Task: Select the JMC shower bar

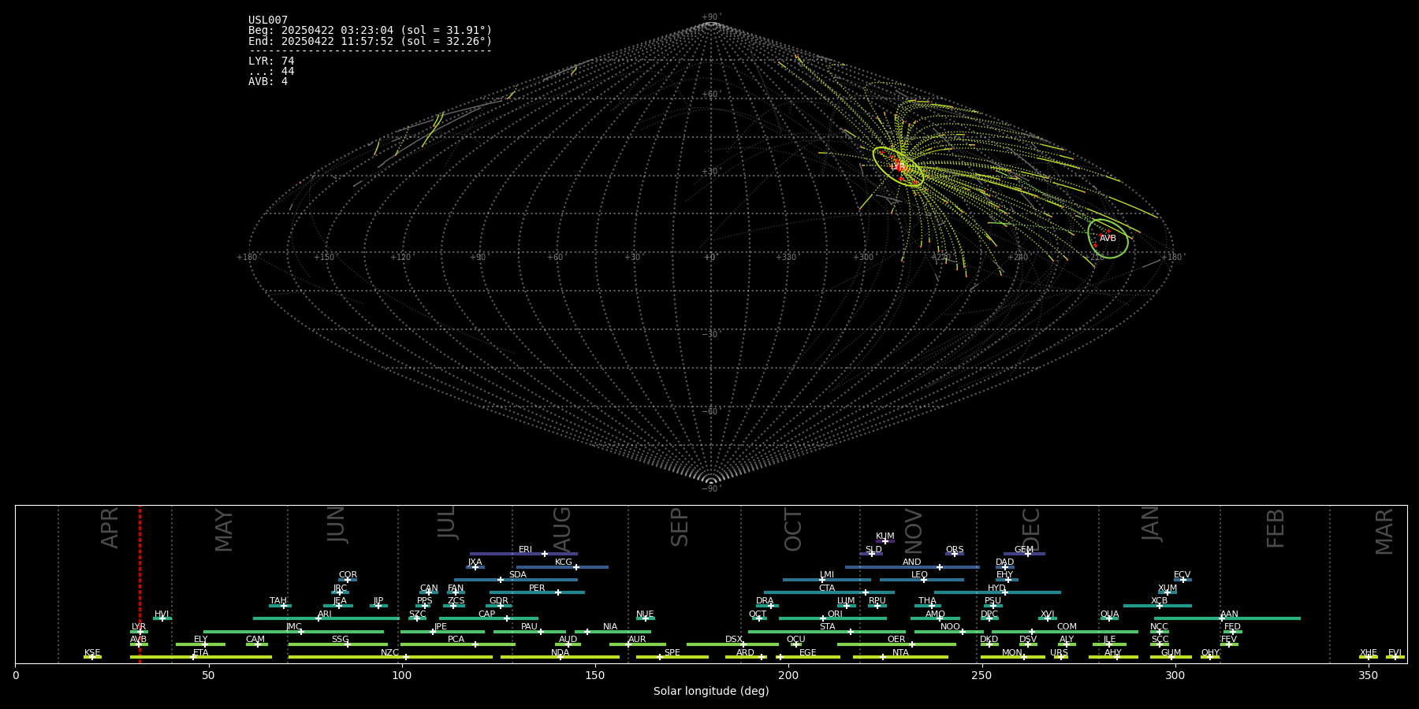Action: tap(294, 631)
